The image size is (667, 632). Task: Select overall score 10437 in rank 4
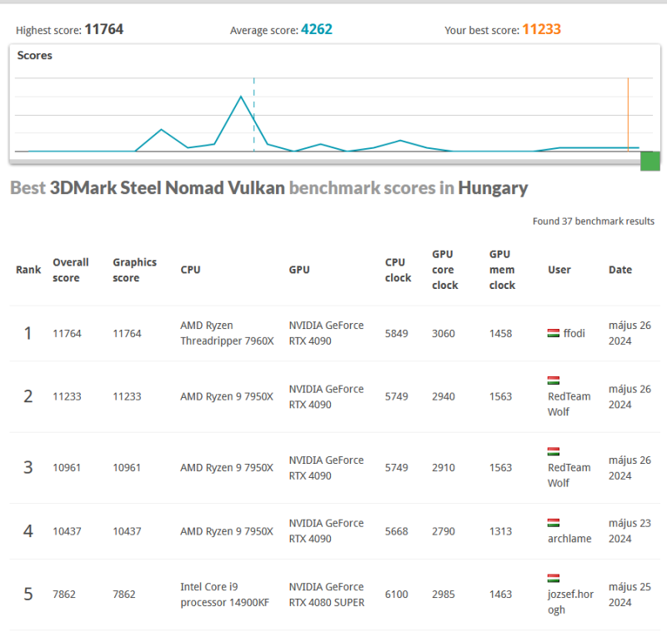67,531
